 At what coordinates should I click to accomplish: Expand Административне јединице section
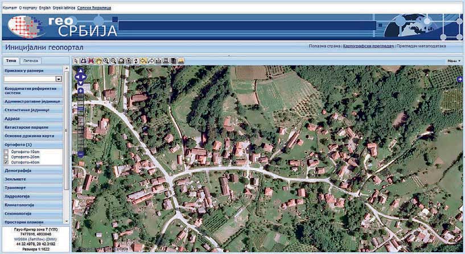tap(33, 101)
